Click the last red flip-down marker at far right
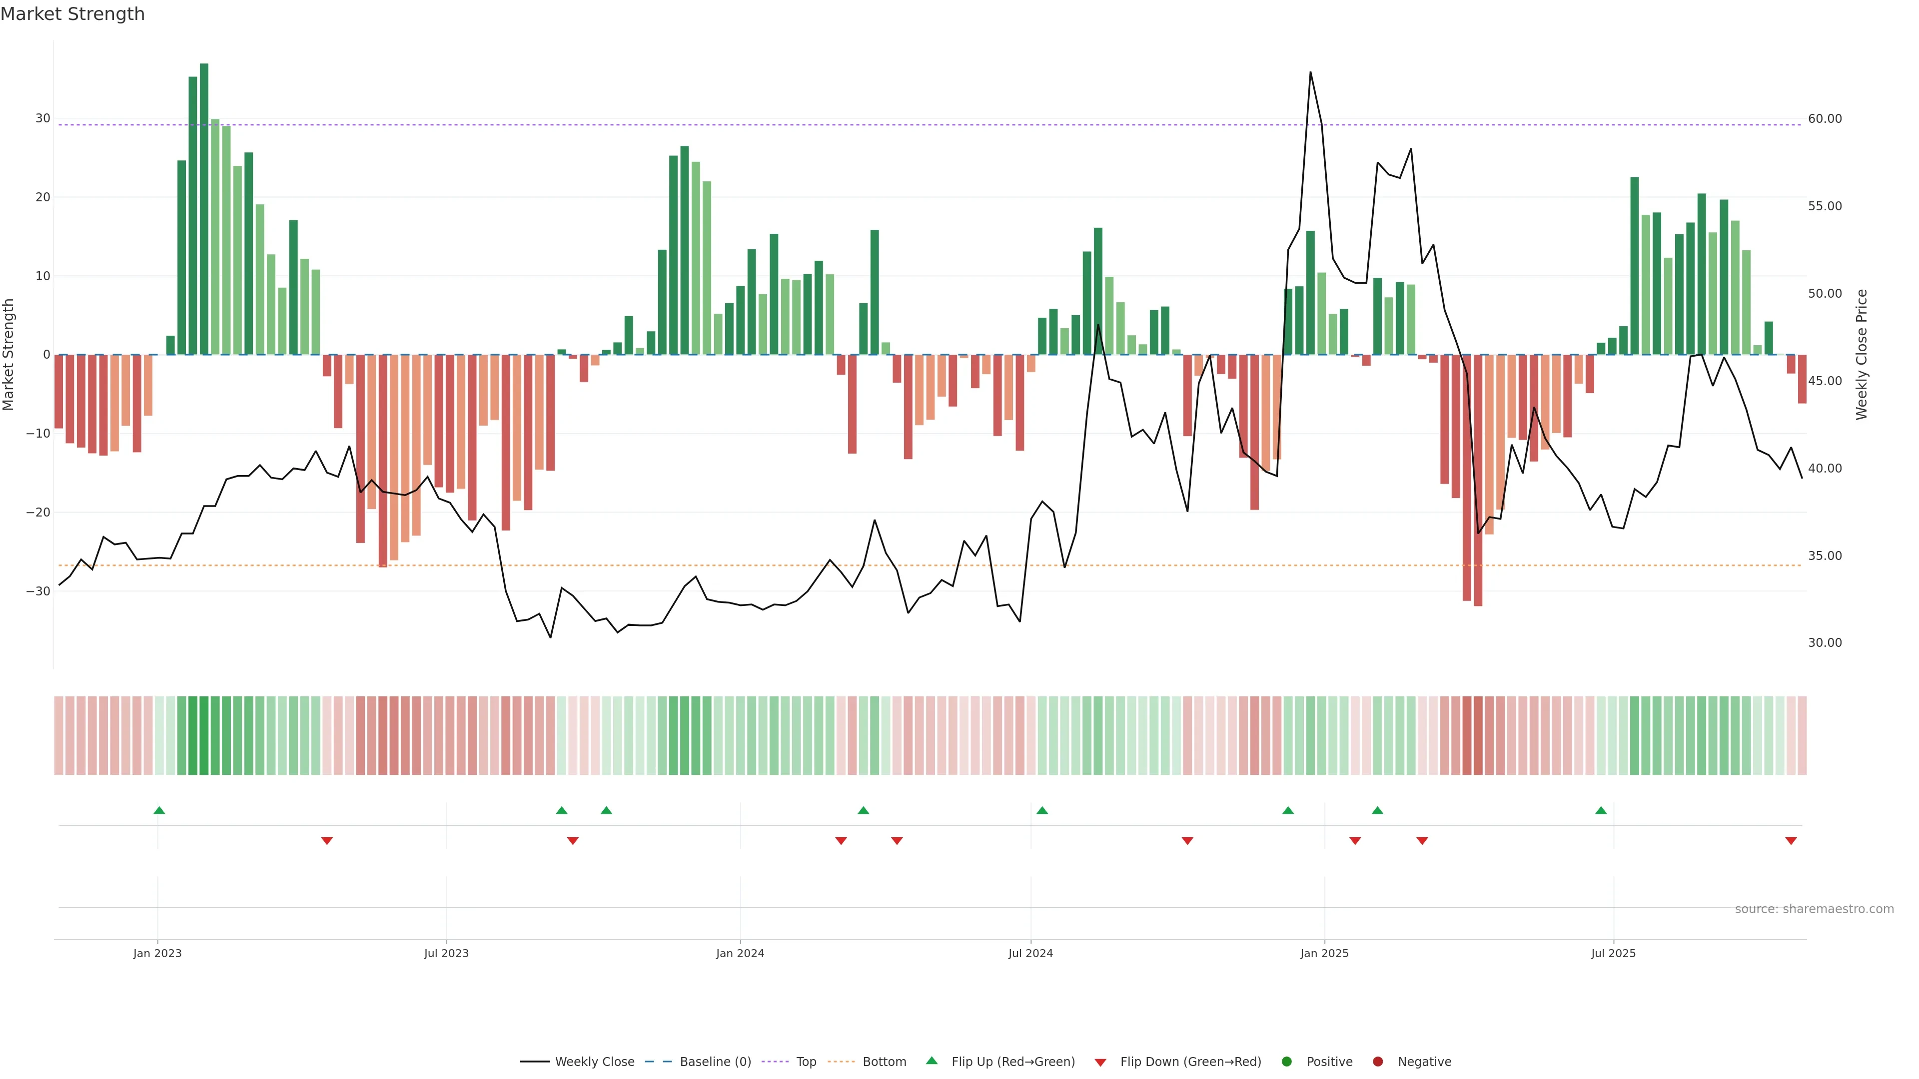The image size is (1919, 1079). (1791, 841)
